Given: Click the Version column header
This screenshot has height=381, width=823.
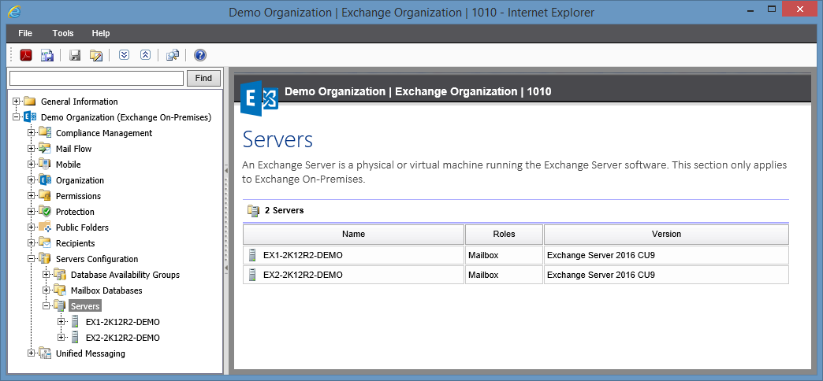Looking at the screenshot, I should pos(666,235).
